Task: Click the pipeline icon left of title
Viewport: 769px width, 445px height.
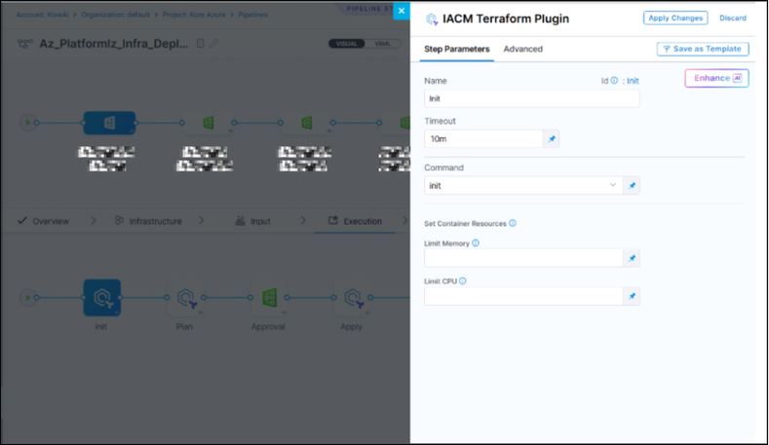Action: point(25,44)
